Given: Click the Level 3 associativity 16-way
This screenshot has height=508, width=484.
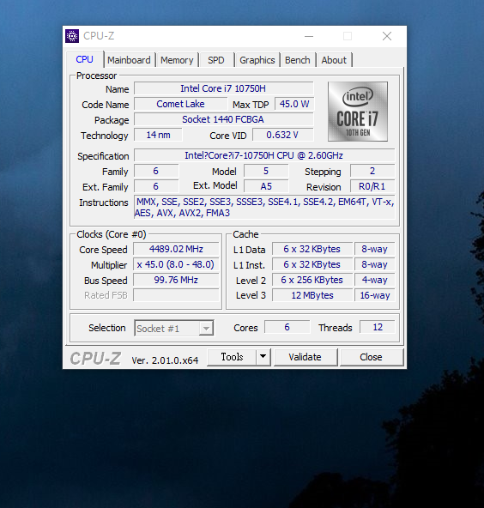Looking at the screenshot, I should pos(374,295).
